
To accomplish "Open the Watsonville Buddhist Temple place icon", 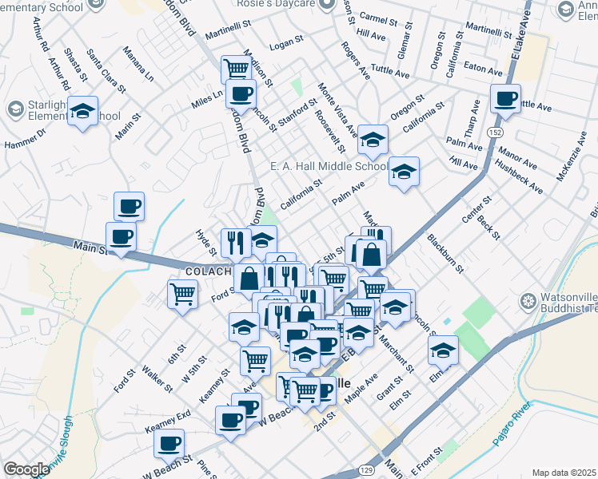I will point(529,303).
